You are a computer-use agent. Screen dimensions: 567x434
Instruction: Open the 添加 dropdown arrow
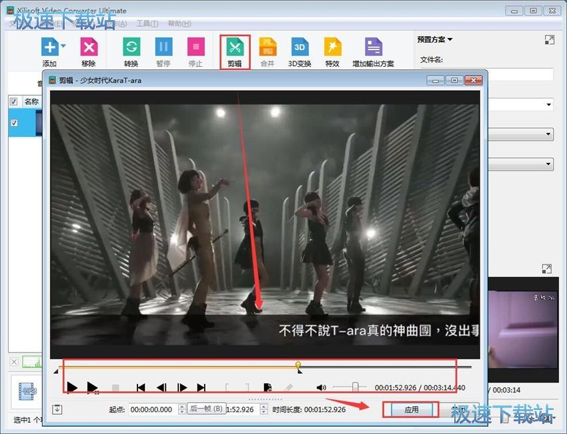point(63,46)
